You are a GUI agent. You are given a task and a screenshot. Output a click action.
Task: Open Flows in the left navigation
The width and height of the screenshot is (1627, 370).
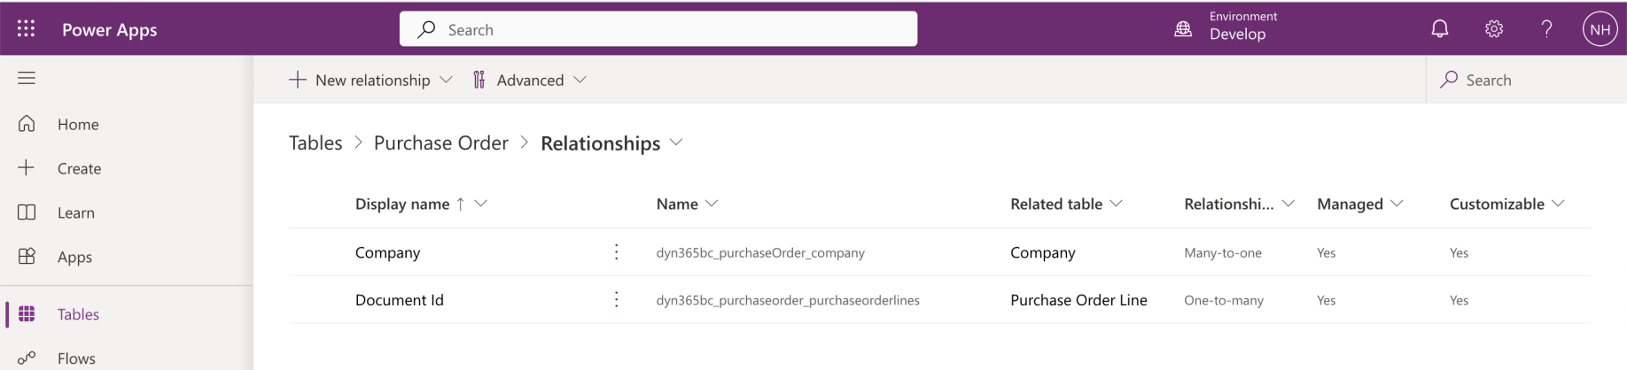(x=76, y=358)
